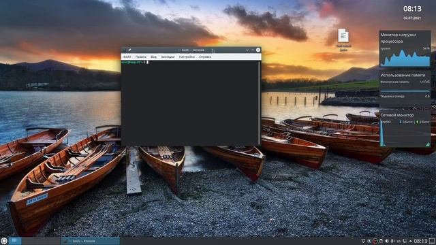Image resolution: width=436 pixels, height=245 pixels.
Task: Open the Вид menu in Konsole
Action: click(153, 56)
